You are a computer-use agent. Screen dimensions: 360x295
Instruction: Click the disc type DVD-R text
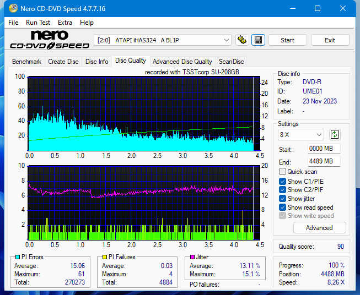(312, 82)
